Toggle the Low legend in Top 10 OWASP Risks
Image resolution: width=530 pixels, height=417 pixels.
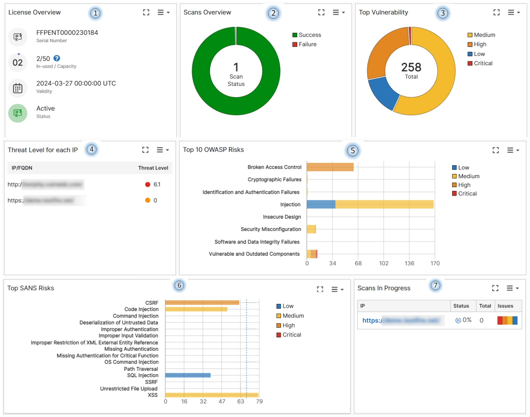[x=461, y=167]
